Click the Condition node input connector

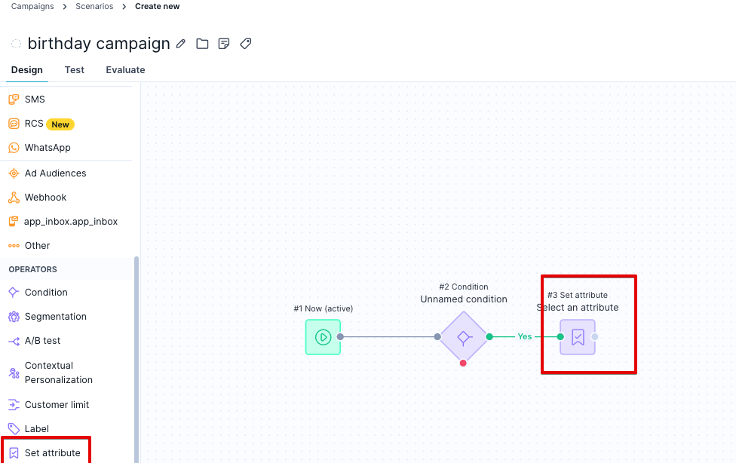(x=437, y=336)
